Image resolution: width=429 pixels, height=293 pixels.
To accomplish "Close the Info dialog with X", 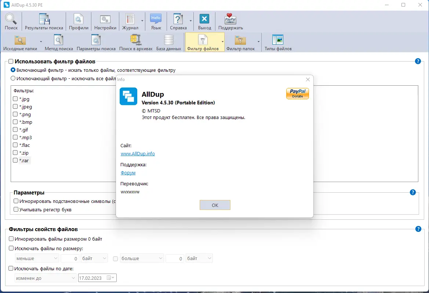I will [x=308, y=79].
